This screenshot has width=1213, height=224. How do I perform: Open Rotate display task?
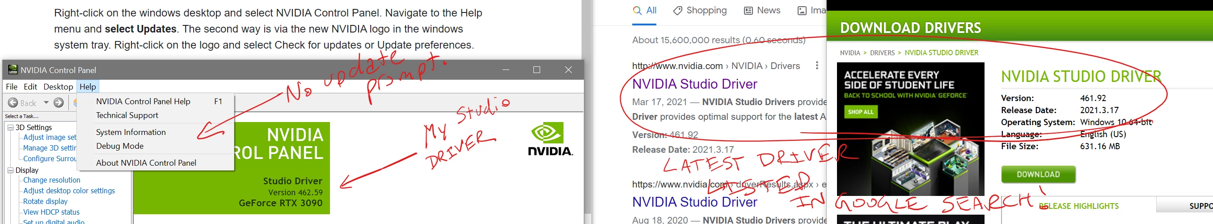tap(46, 201)
